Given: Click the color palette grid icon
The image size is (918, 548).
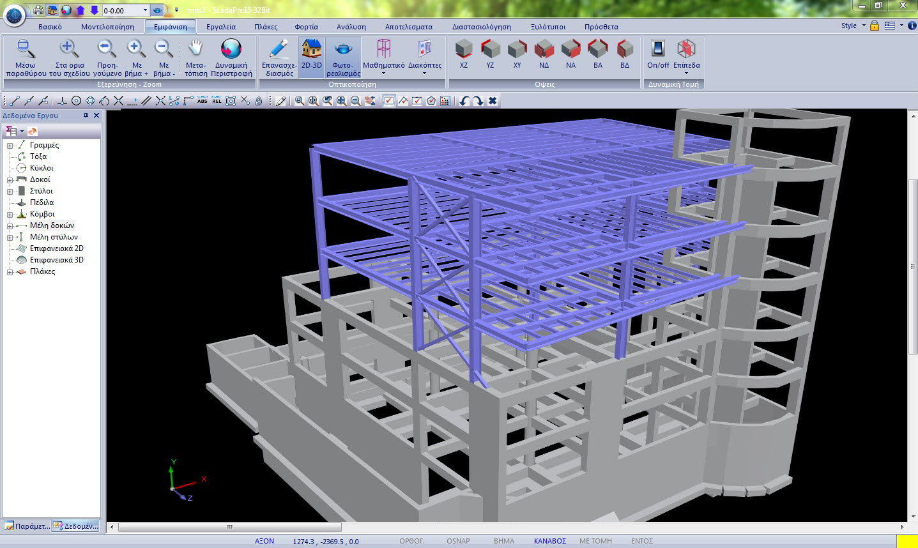Looking at the screenshot, I should coord(445,101).
